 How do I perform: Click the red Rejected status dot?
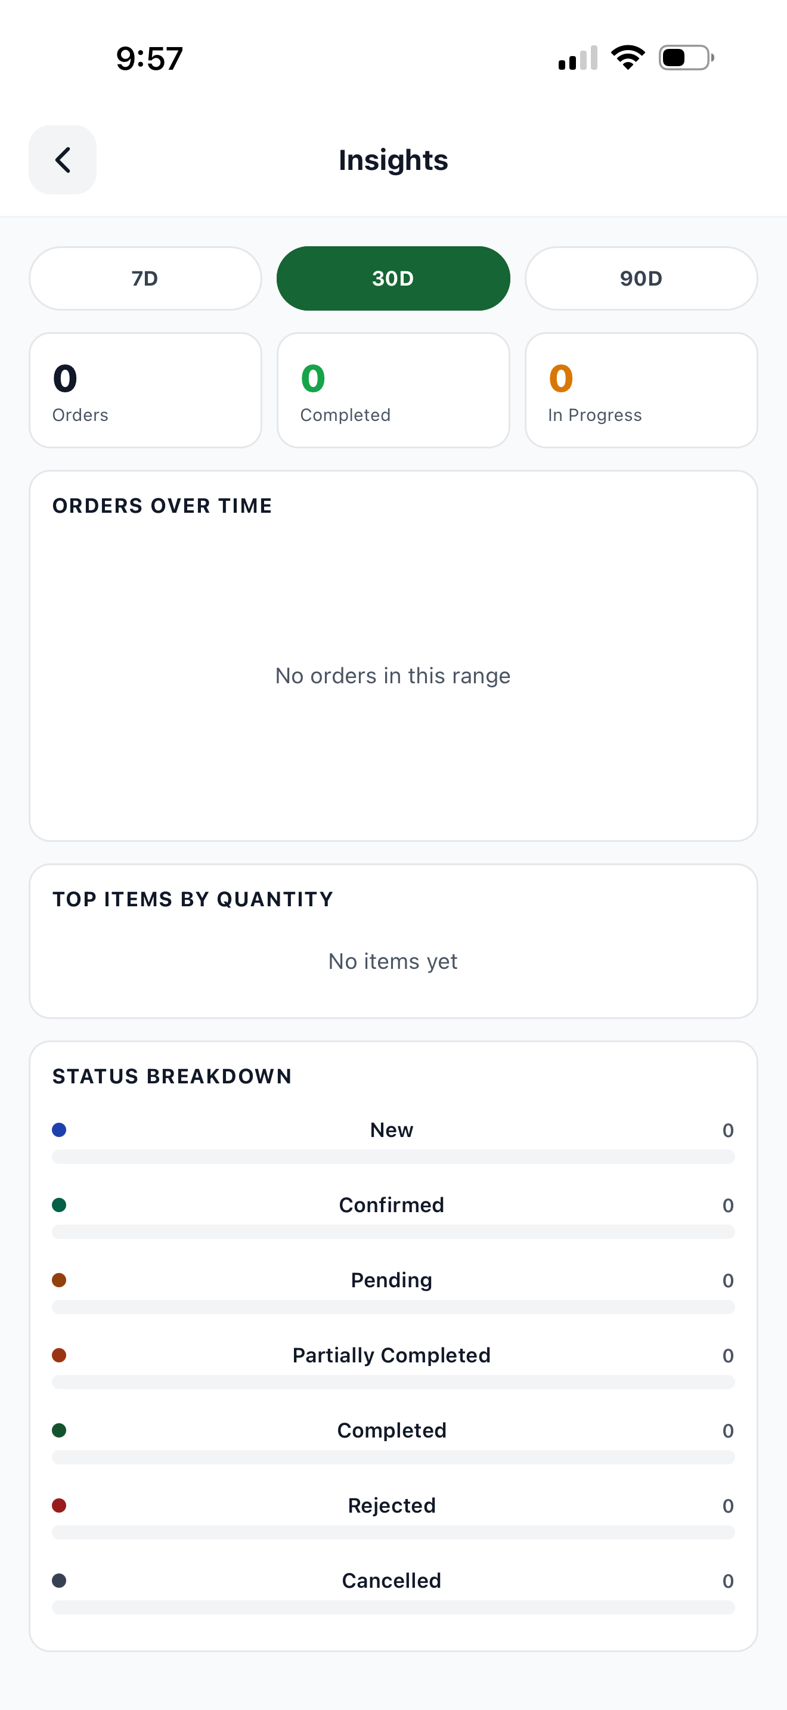coord(59,1505)
